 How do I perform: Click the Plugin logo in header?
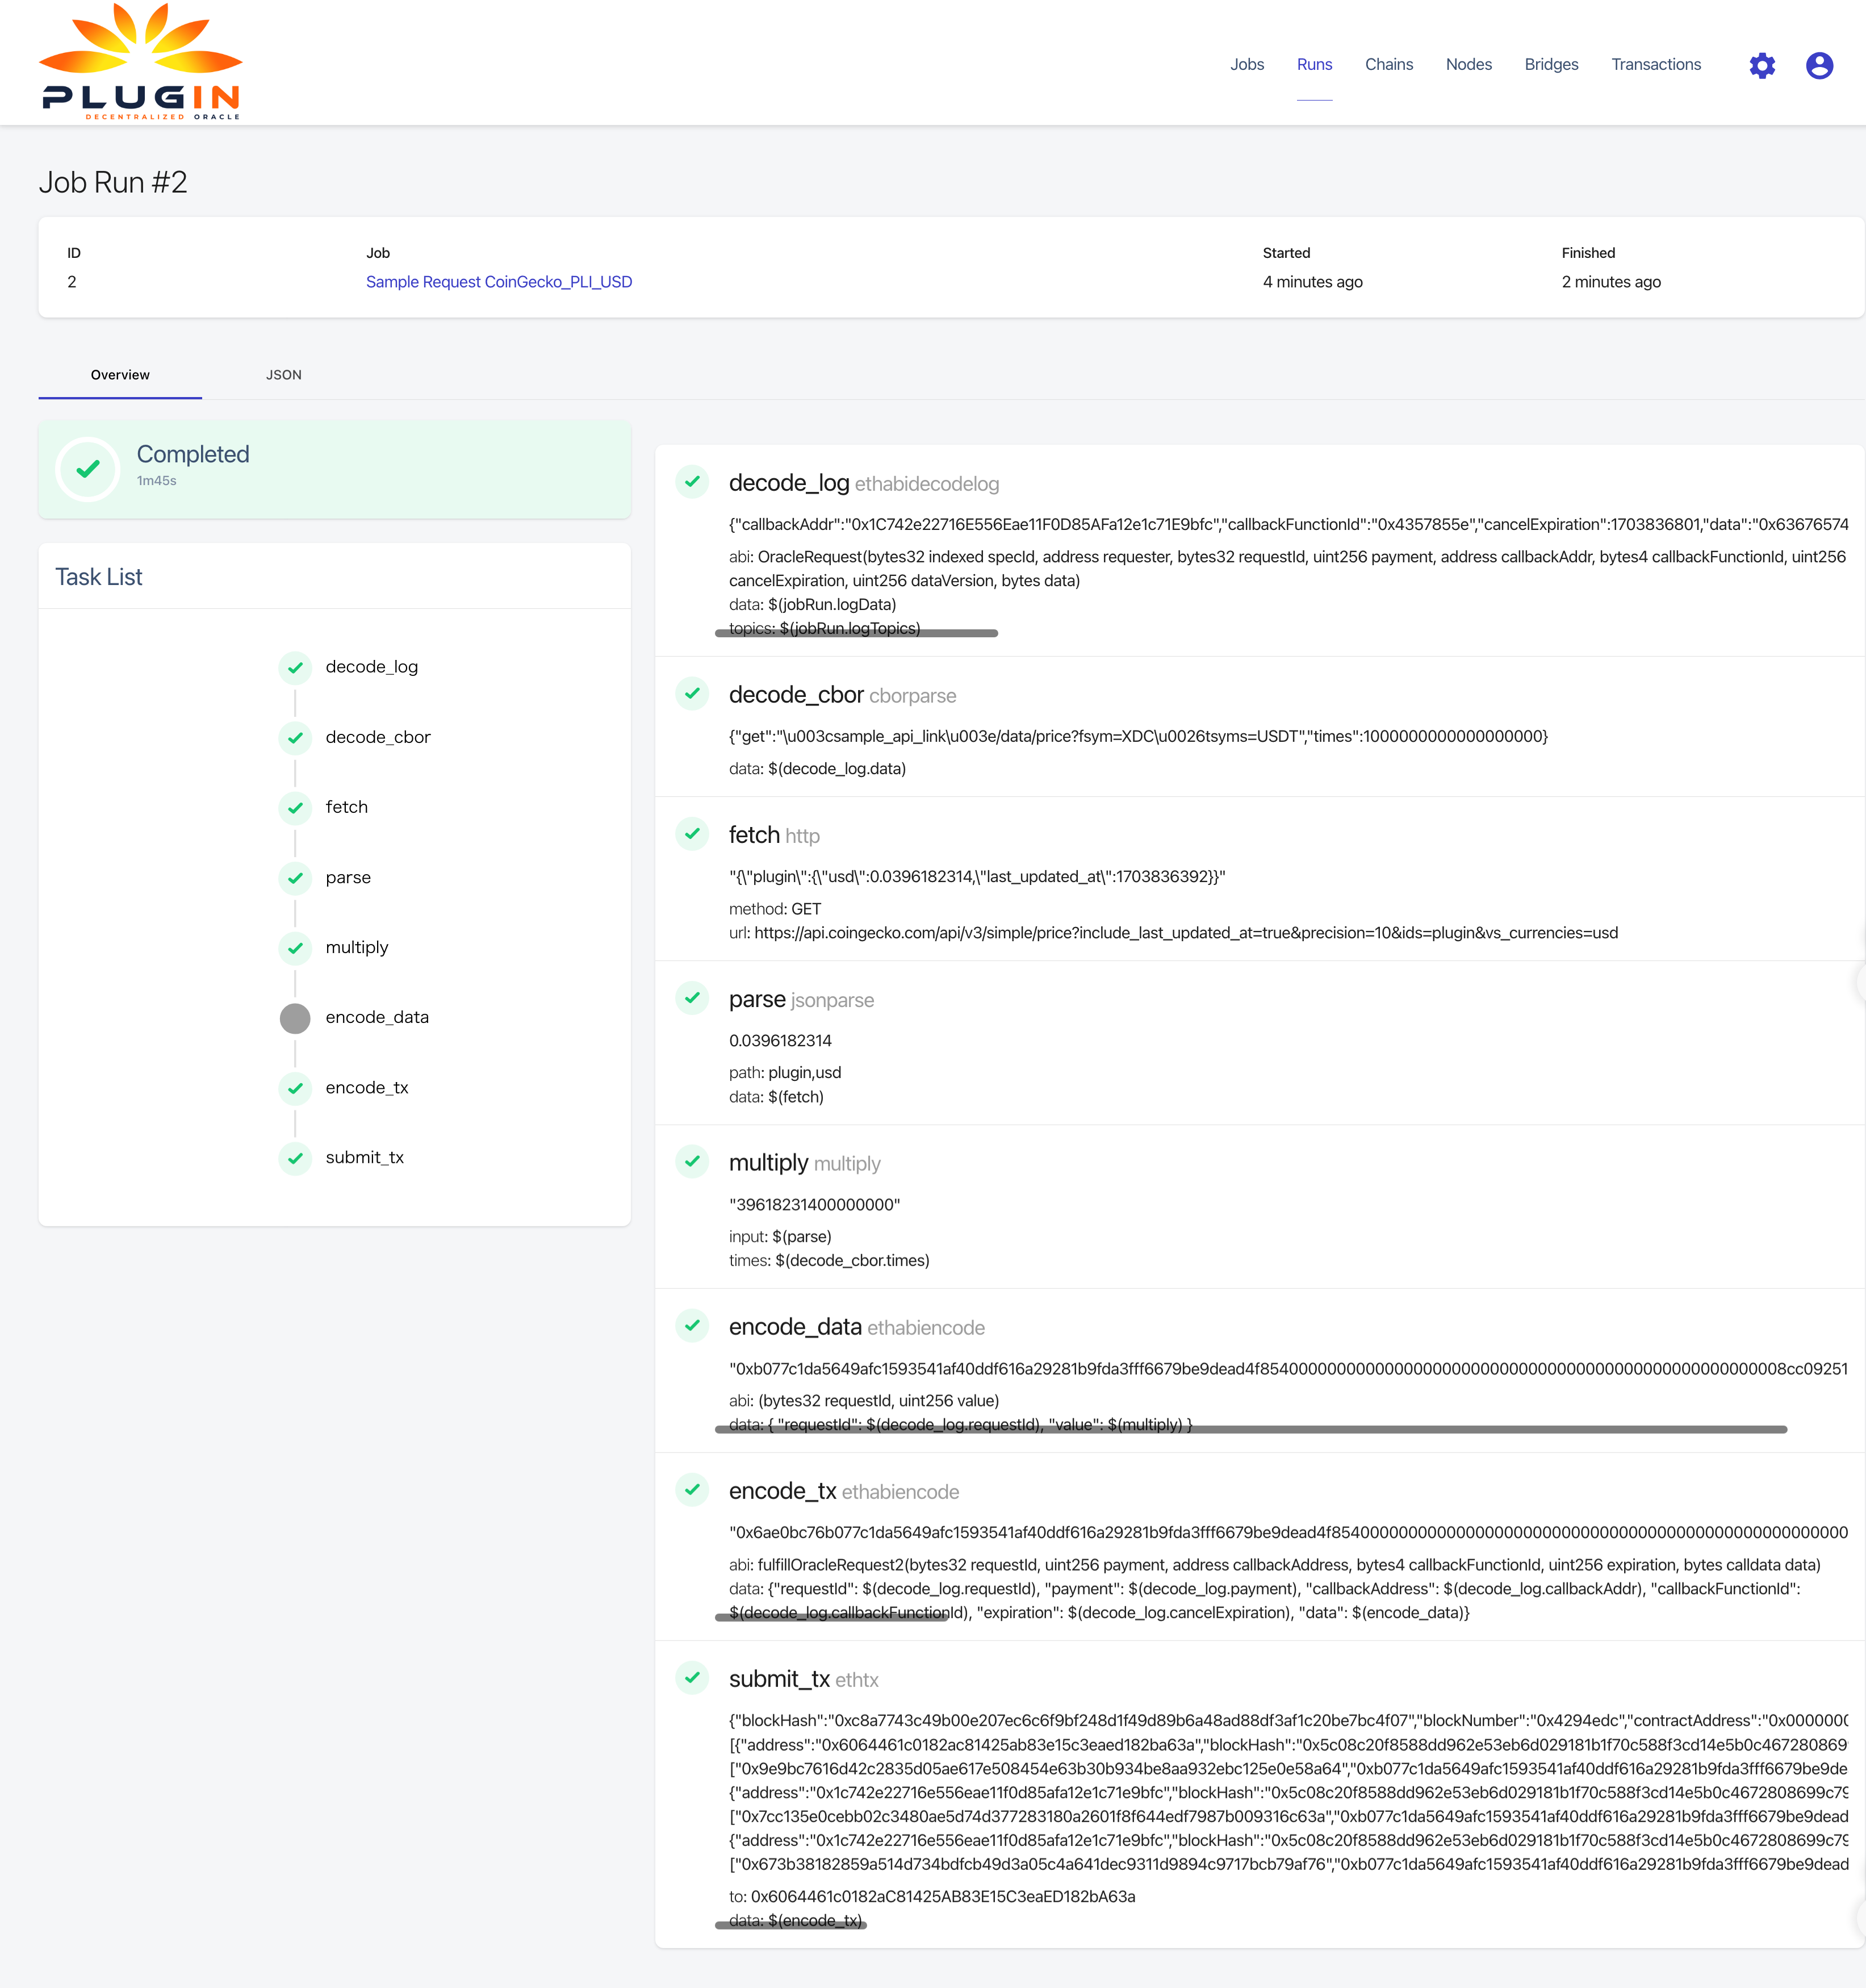point(141,62)
